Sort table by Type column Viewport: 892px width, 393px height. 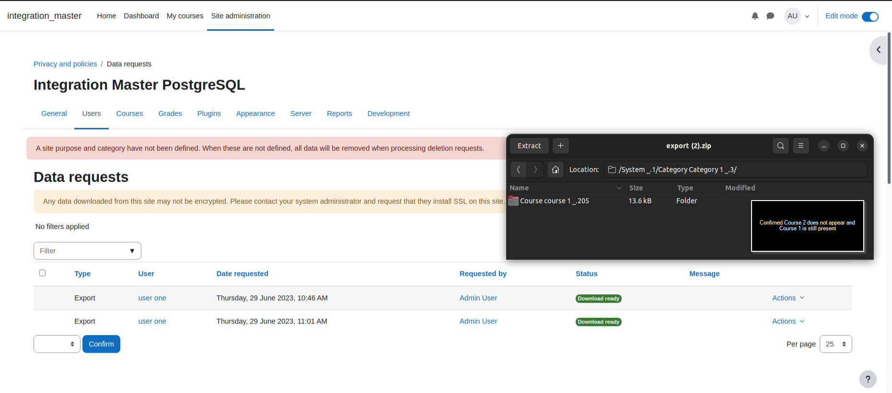(82, 273)
